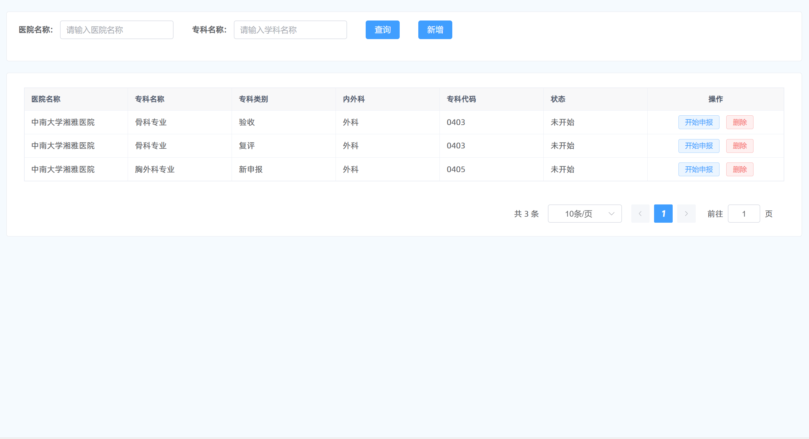Click 开始申报 for the 复评 row
The height and width of the screenshot is (439, 809).
(x=698, y=146)
